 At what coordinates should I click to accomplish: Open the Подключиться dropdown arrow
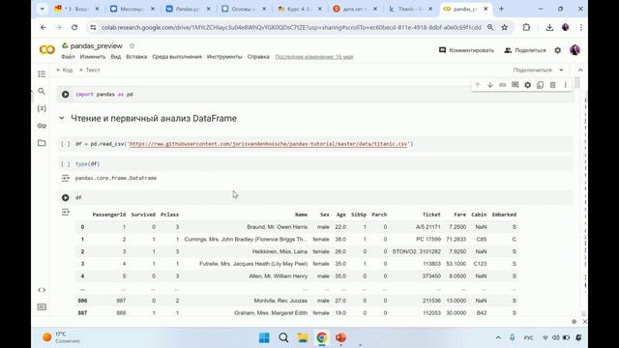pyautogui.click(x=561, y=70)
